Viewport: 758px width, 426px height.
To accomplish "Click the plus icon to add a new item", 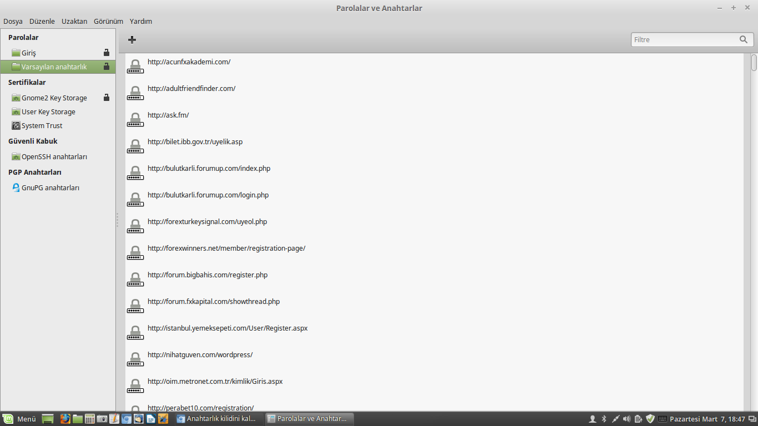I will 132,39.
